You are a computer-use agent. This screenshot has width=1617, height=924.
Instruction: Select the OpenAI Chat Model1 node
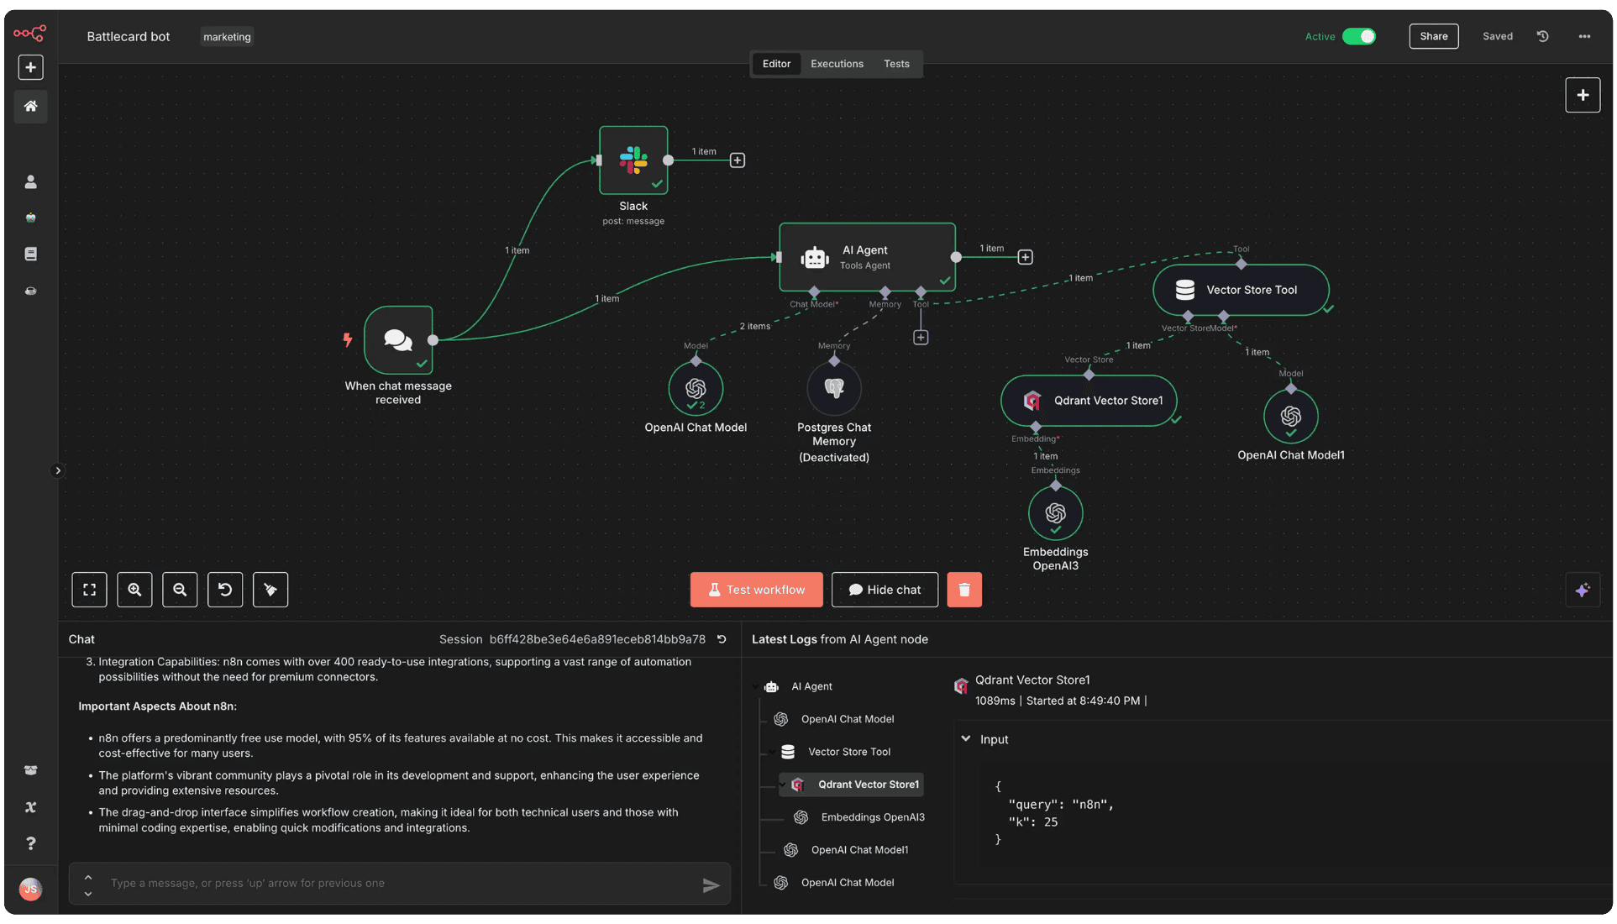(x=1290, y=416)
